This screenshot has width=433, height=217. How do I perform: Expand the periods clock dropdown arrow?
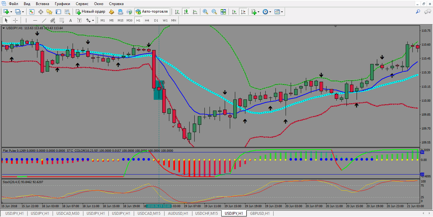[x=270, y=12]
